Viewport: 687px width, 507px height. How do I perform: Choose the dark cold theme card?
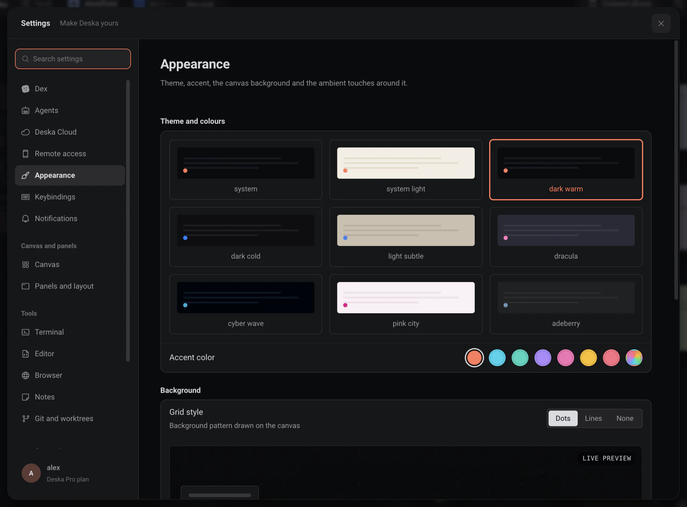click(246, 237)
